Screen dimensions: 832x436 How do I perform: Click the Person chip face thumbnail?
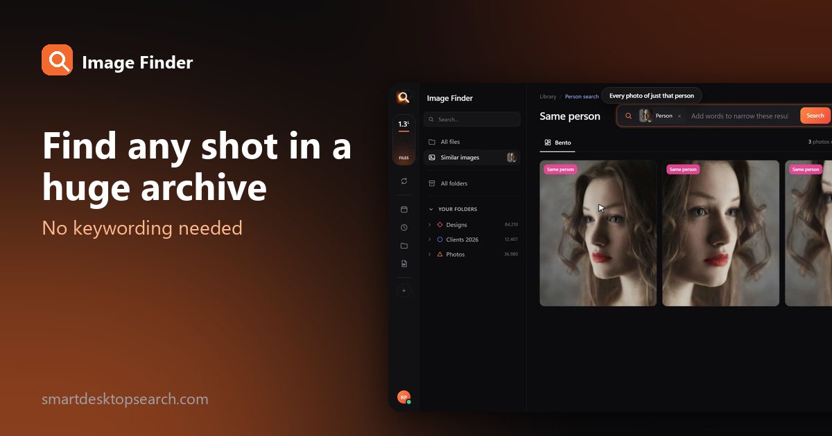click(x=645, y=116)
